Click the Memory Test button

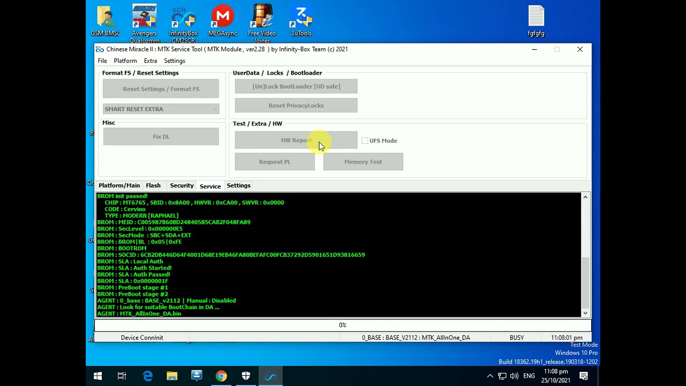tap(363, 162)
